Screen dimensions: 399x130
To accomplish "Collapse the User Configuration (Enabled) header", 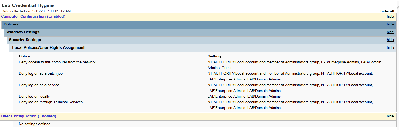I will point(29,116).
